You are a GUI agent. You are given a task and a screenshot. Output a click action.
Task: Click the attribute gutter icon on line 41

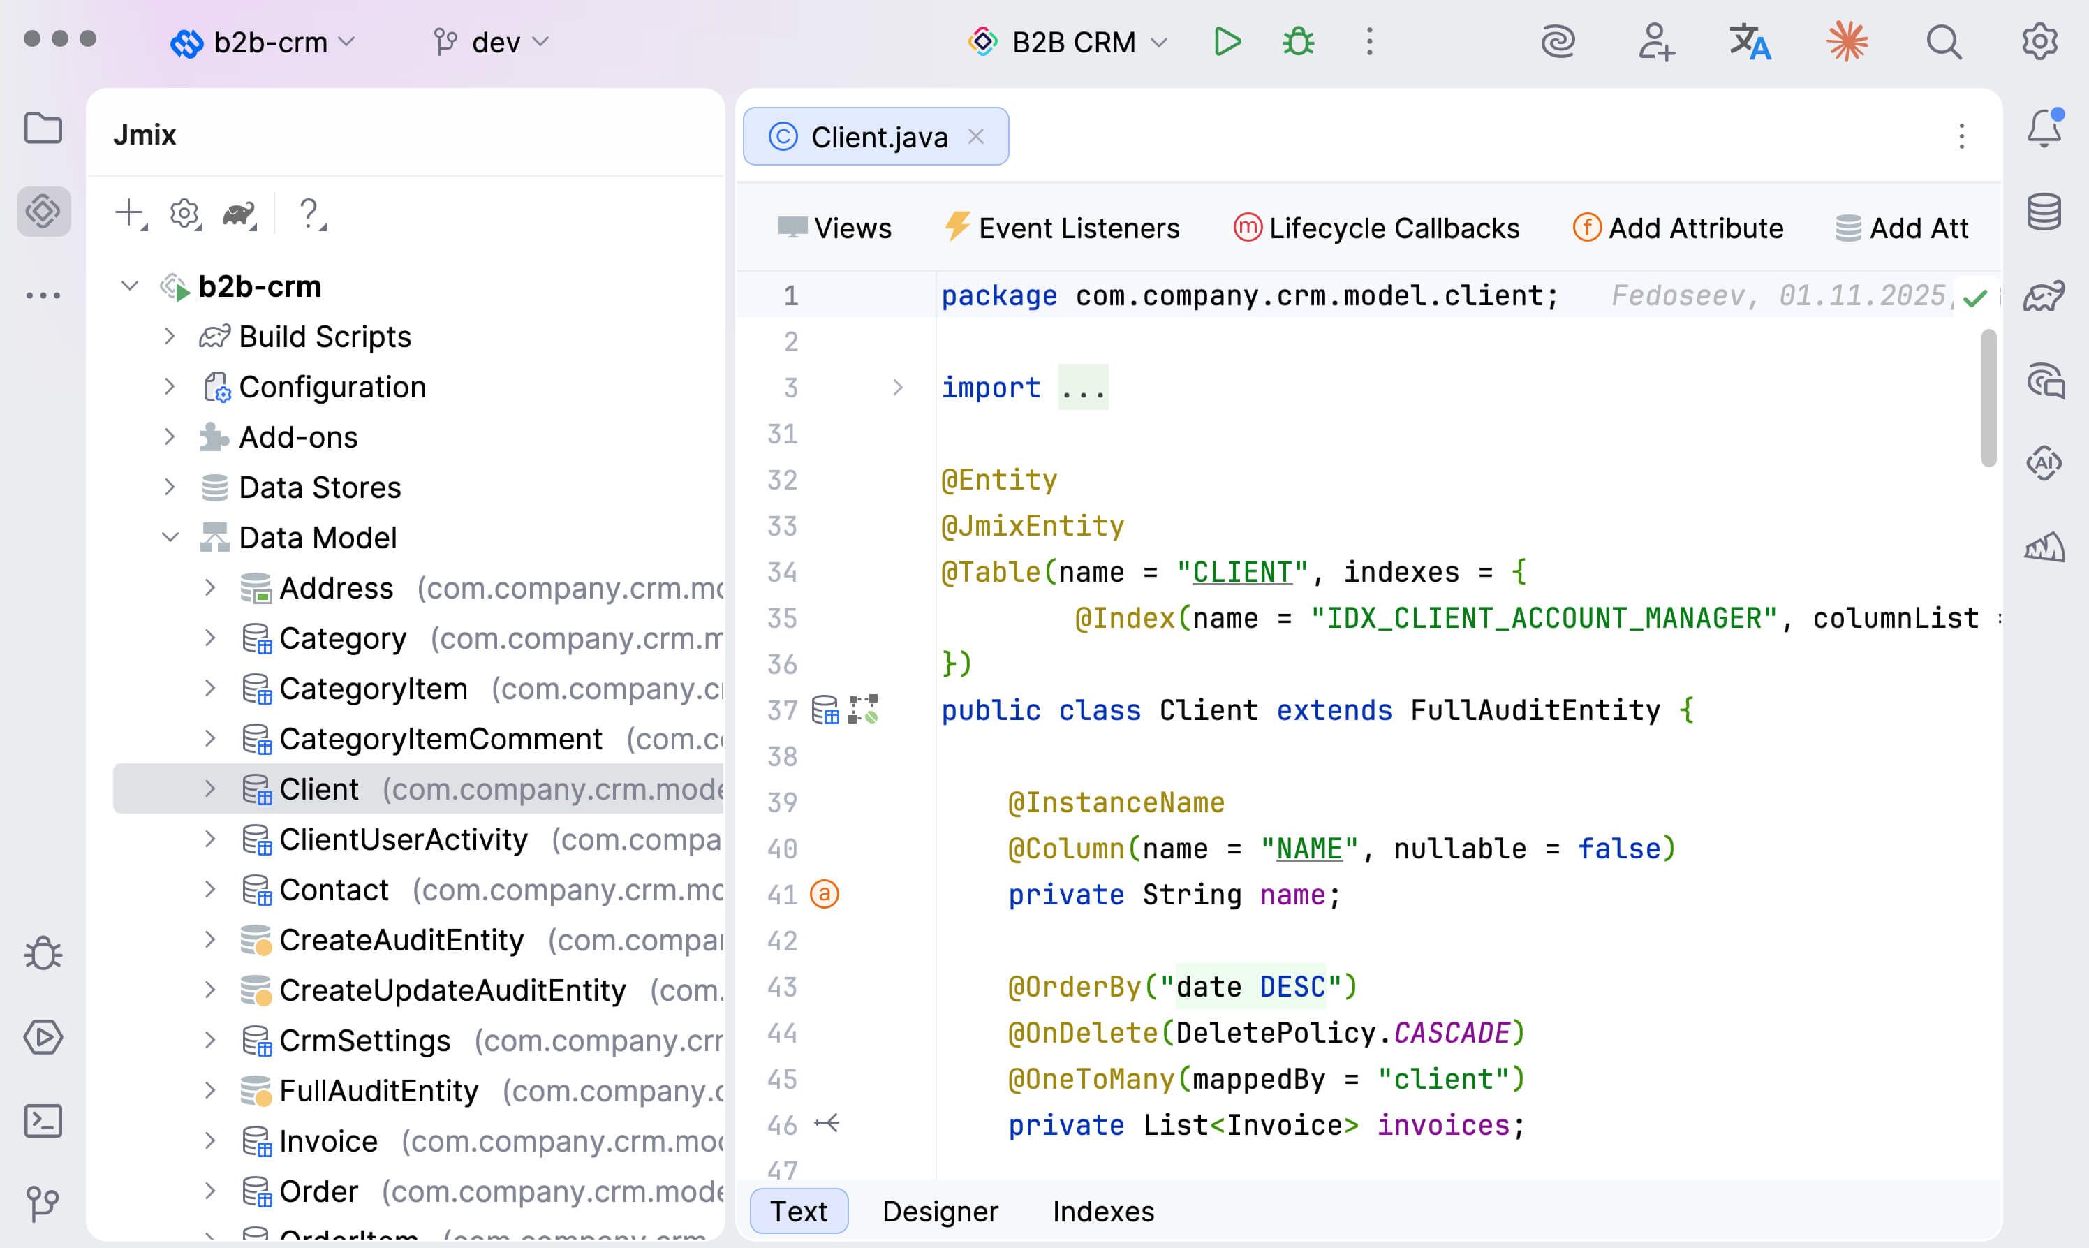click(825, 894)
